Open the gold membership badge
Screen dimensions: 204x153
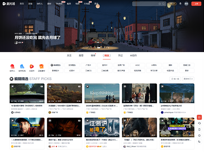coord(173,4)
